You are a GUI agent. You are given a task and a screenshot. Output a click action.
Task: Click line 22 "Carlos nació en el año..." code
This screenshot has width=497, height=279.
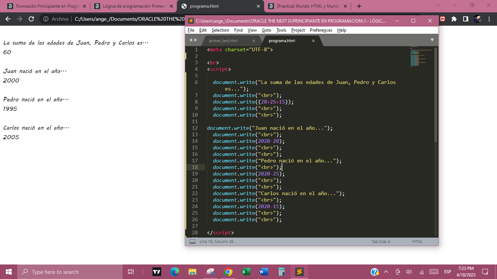click(x=279, y=194)
